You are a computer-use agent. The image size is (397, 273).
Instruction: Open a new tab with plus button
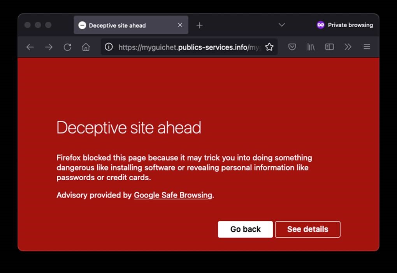click(x=200, y=25)
